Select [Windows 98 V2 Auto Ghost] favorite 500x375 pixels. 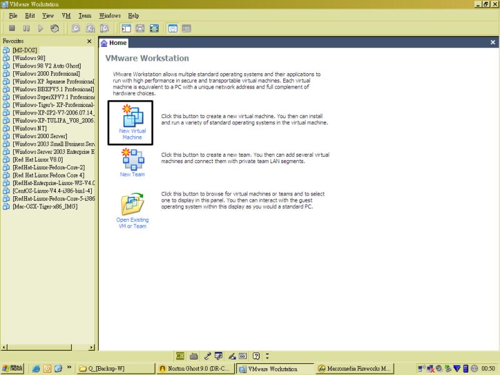[x=46, y=66]
